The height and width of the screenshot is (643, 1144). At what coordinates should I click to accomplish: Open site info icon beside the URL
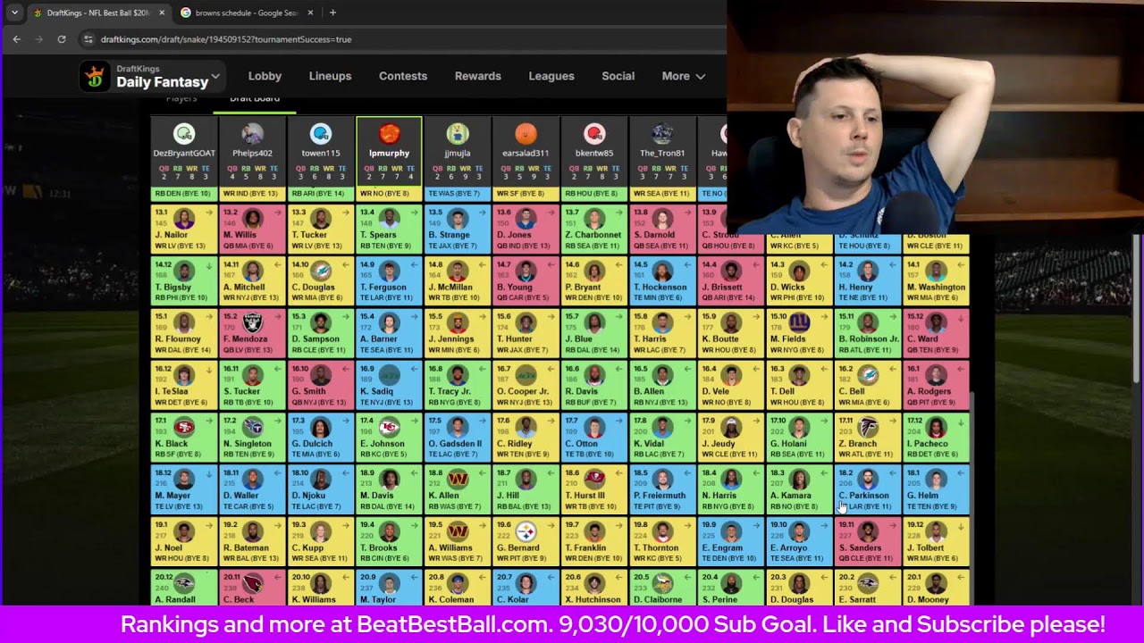[x=88, y=39]
